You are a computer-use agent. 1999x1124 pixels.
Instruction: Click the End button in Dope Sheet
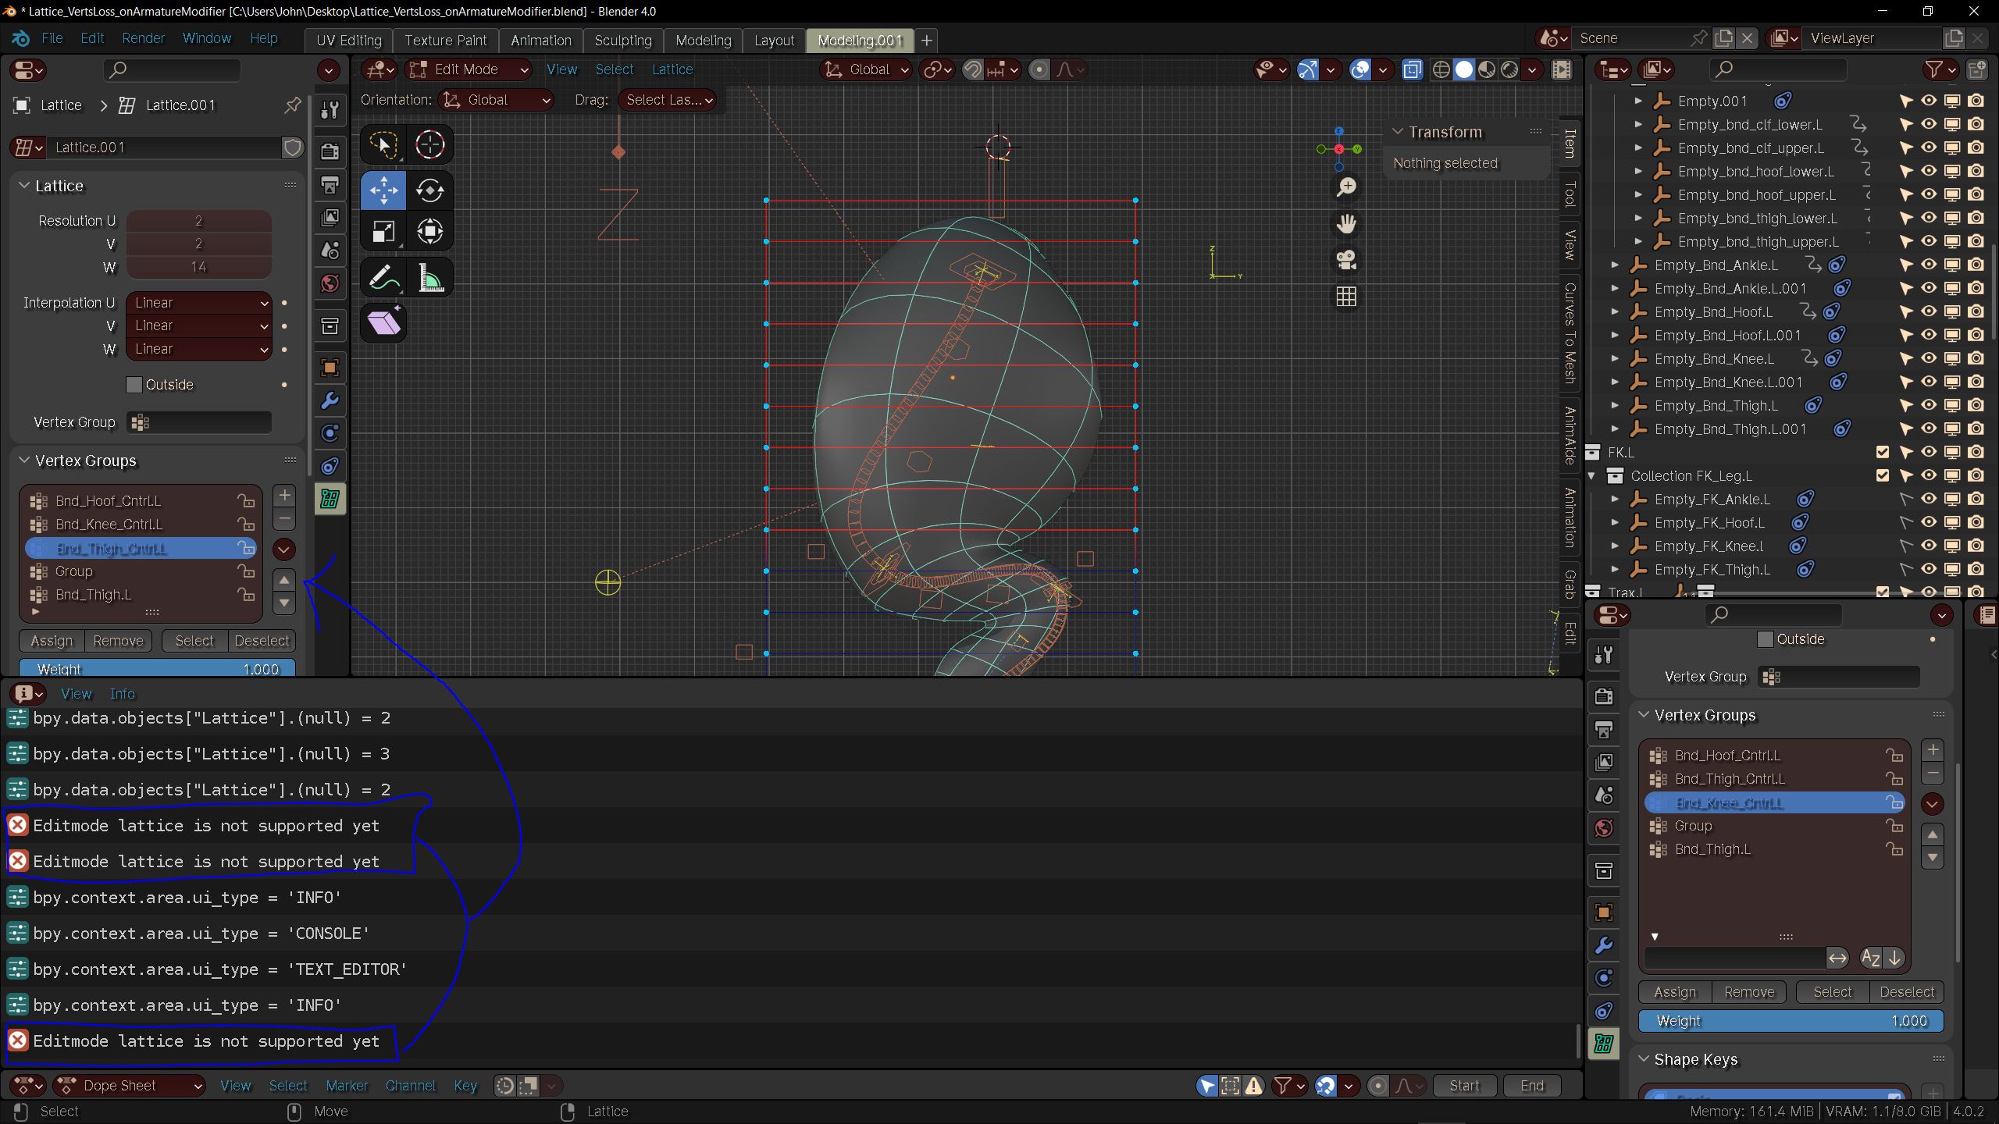(x=1531, y=1086)
